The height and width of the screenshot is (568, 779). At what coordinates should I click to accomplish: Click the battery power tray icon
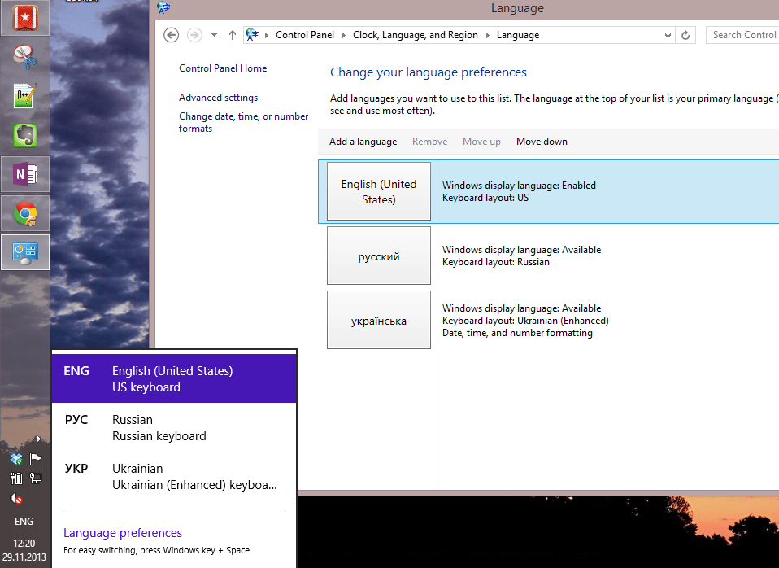pos(16,478)
